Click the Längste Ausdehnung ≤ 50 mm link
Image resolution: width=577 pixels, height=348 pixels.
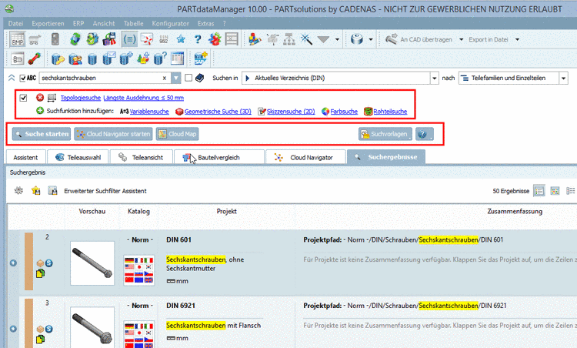pos(144,98)
